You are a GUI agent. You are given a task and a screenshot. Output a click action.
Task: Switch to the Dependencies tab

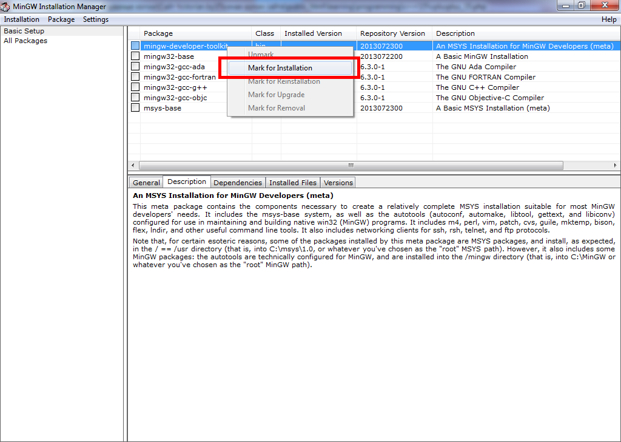[238, 183]
